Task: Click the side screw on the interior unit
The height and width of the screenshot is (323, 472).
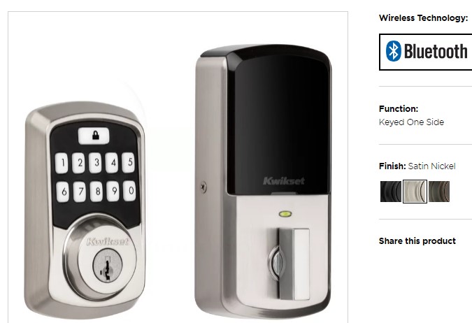Action: (203, 187)
